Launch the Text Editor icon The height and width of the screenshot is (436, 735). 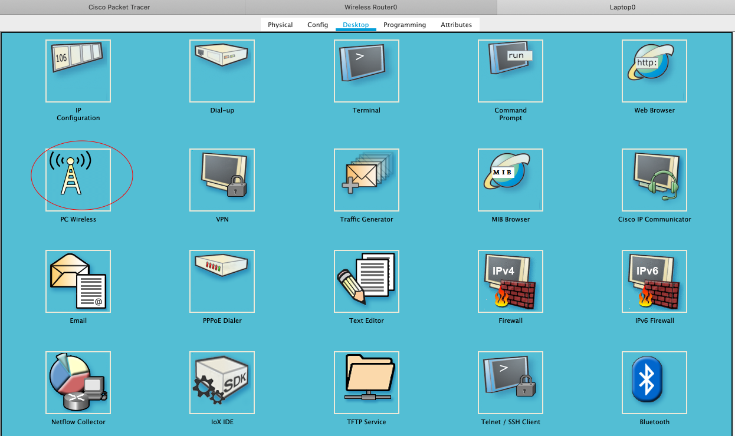tap(366, 281)
